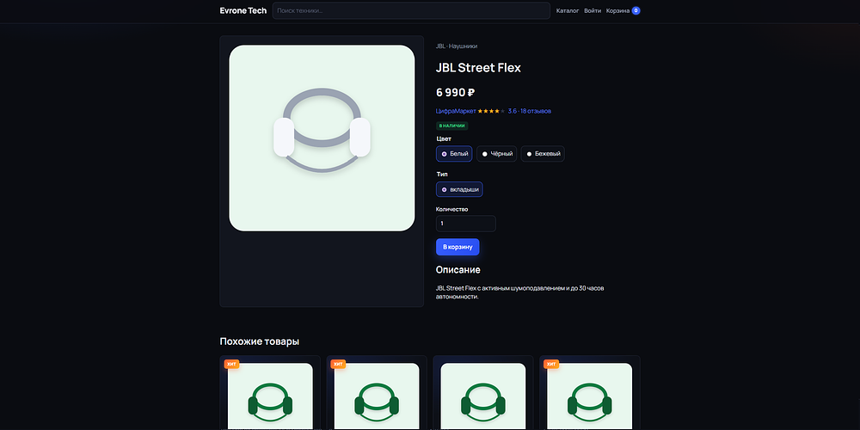Click the Описание heading
860x430 pixels.
click(458, 270)
